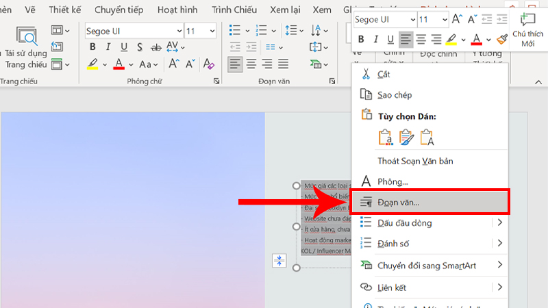This screenshot has width=548, height=308.
Task: Click the Format Painter brush in mini toolbar
Action: (x=501, y=39)
